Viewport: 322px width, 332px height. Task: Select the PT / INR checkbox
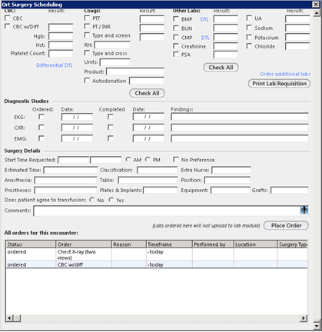[x=87, y=26]
